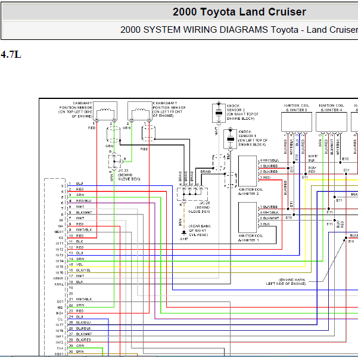The image size is (358, 357).
Task: Click the 'KNKL' terminal label
Action: 59,284
